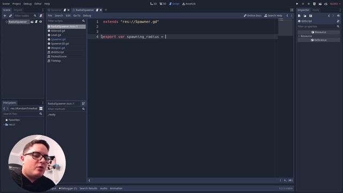Switch to Node dock tab

(x=316, y=10)
